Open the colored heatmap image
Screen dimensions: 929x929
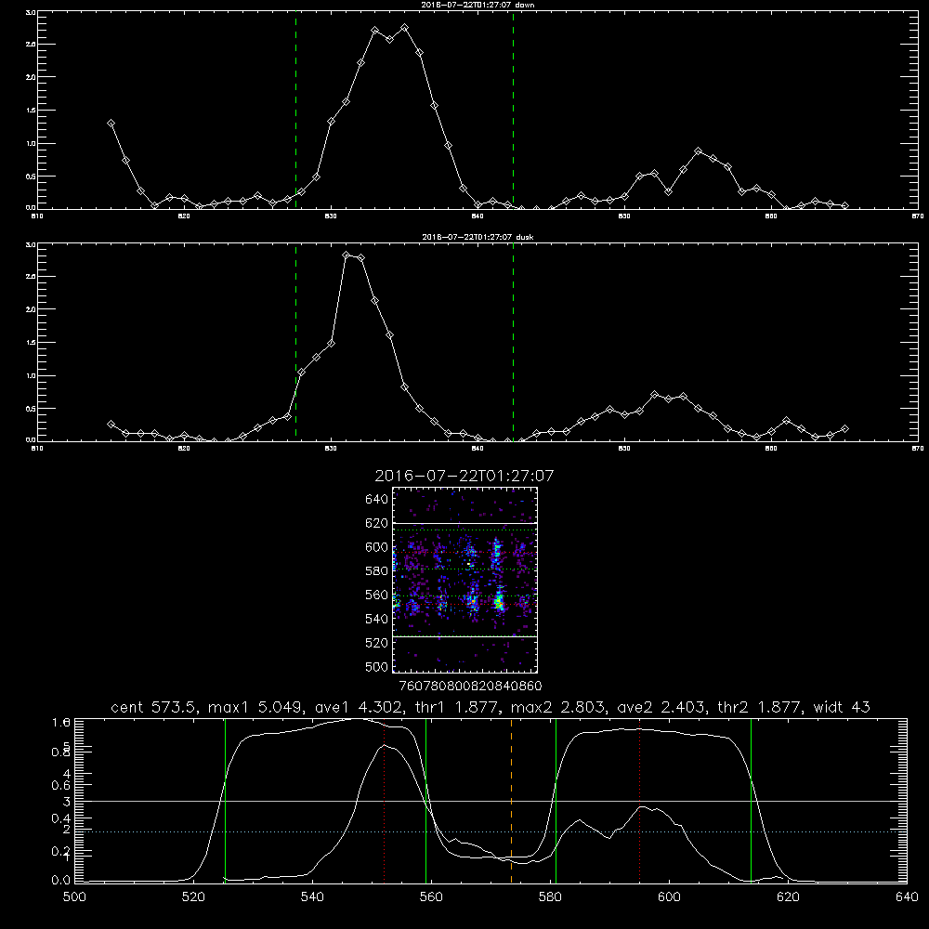(x=465, y=580)
